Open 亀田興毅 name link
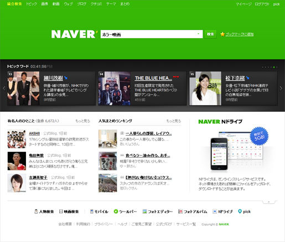This screenshot has width=285, height=242. click(37, 156)
